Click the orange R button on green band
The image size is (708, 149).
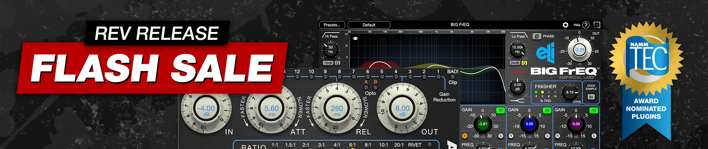tap(465, 136)
